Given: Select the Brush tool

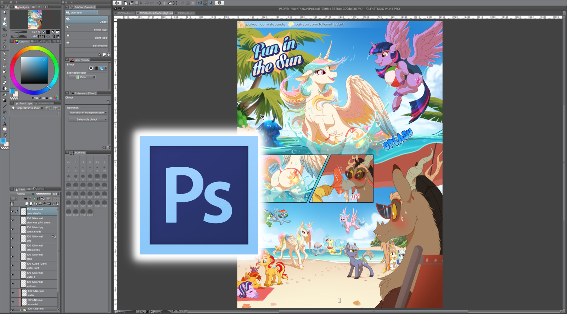Looking at the screenshot, I should click(x=5, y=65).
